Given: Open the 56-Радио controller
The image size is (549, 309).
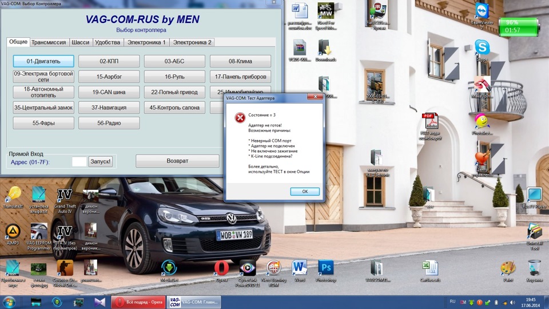Looking at the screenshot, I should pyautogui.click(x=109, y=122).
